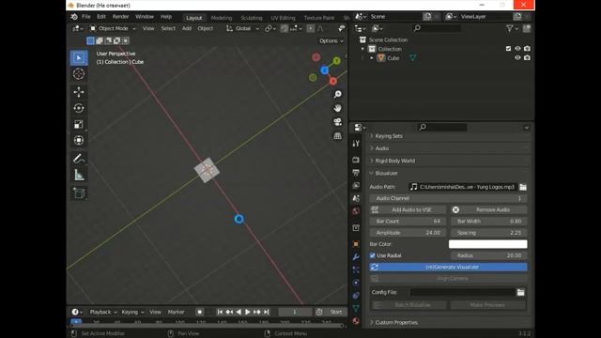Expand the Cube item in outliner
This screenshot has width=601, height=338.
(372, 58)
